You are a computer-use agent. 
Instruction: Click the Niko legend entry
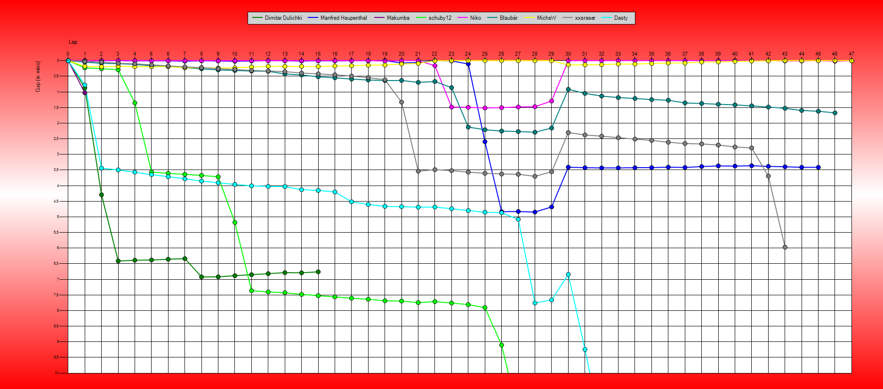pyautogui.click(x=469, y=18)
